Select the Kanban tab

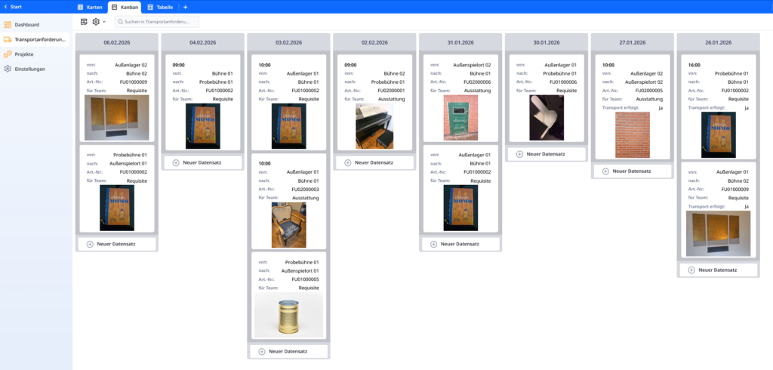[x=125, y=8]
